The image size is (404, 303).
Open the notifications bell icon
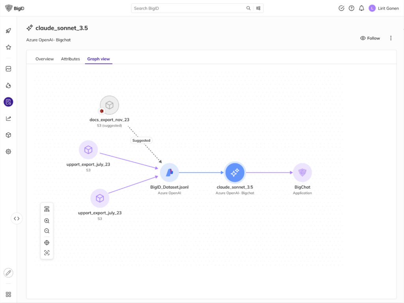click(x=361, y=8)
